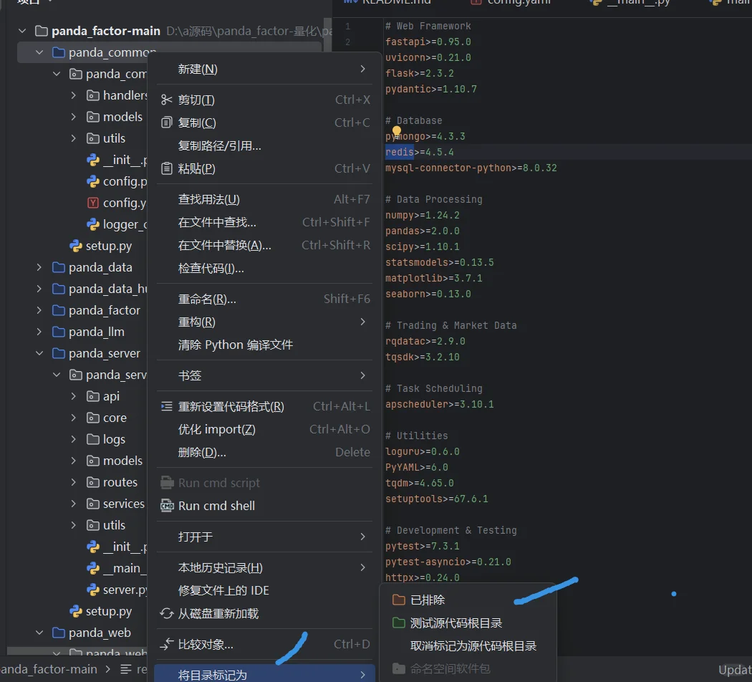Open the 新建(N) submenu
This screenshot has height=682, width=752.
[x=264, y=69]
